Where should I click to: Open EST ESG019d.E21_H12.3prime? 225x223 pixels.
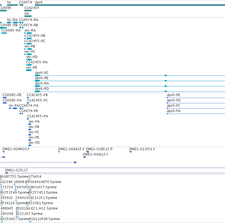point(36,208)
